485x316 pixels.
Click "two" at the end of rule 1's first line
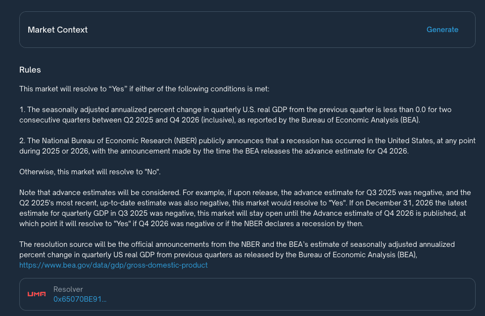(x=443, y=110)
